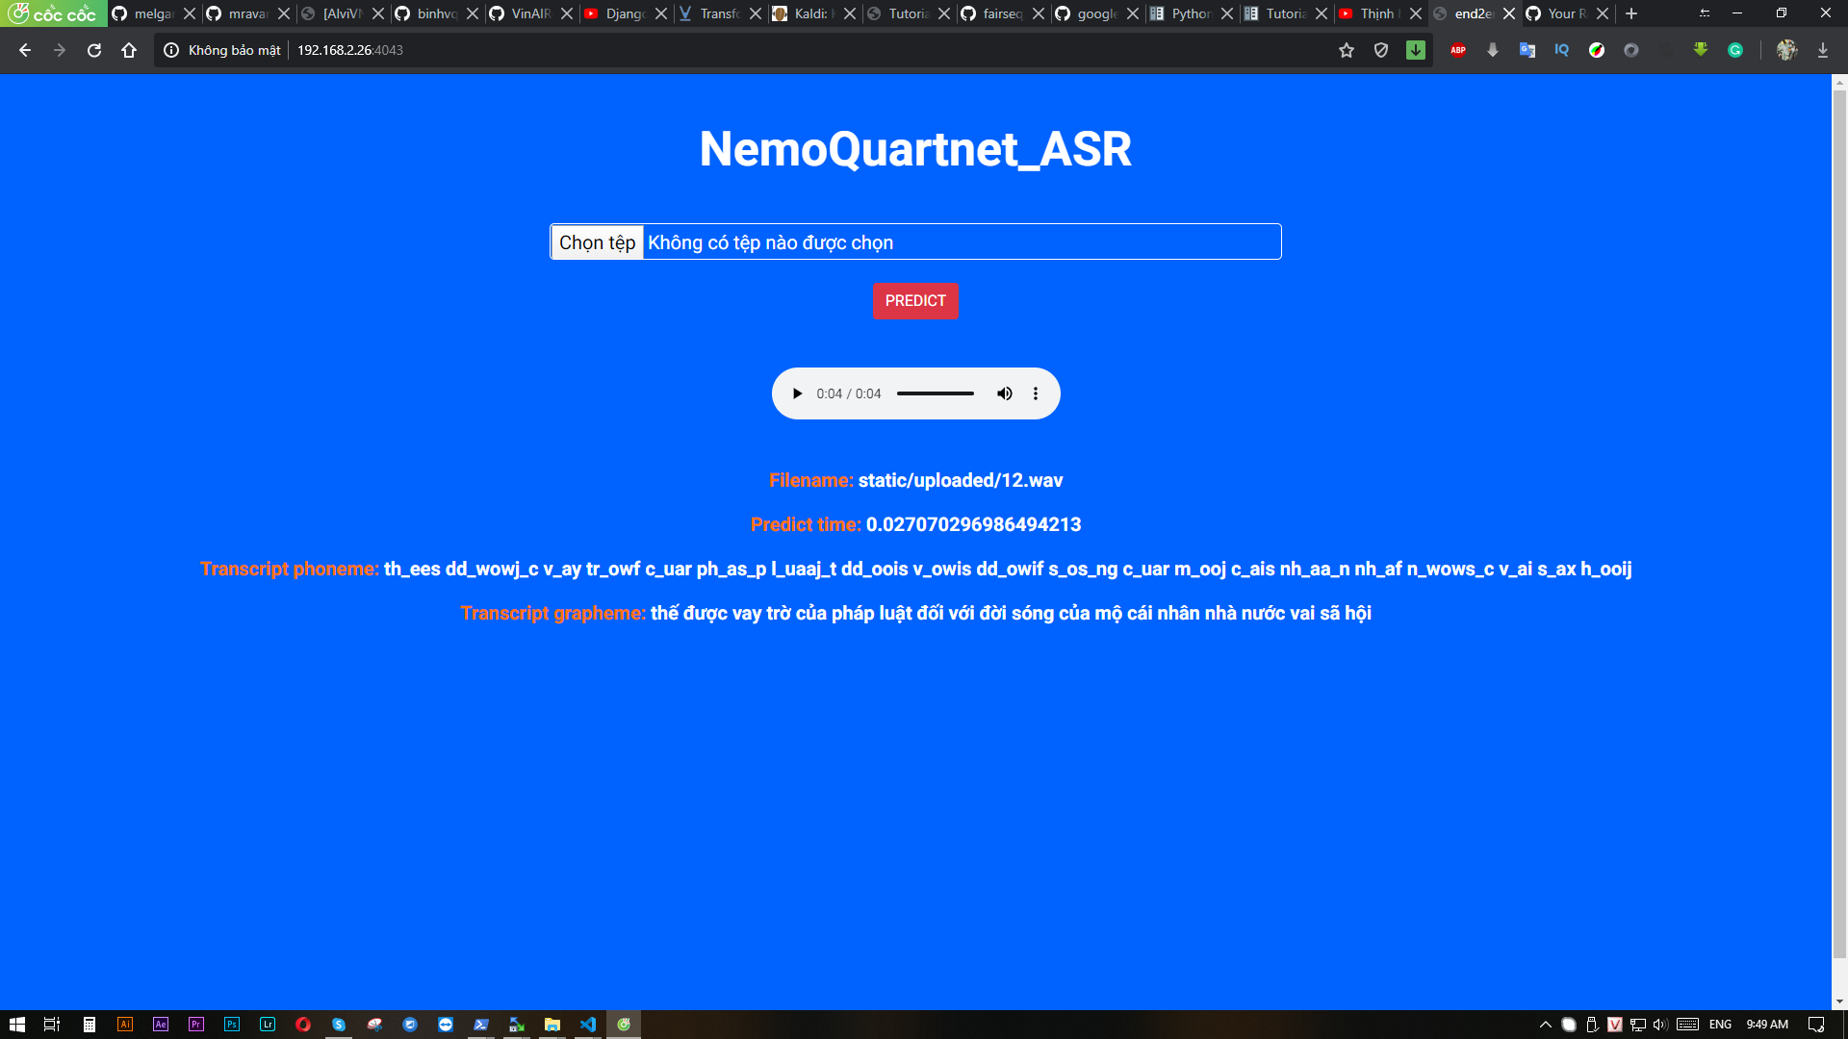Open File Explorer from taskbar
The width and height of the screenshot is (1848, 1039).
pyautogui.click(x=552, y=1025)
